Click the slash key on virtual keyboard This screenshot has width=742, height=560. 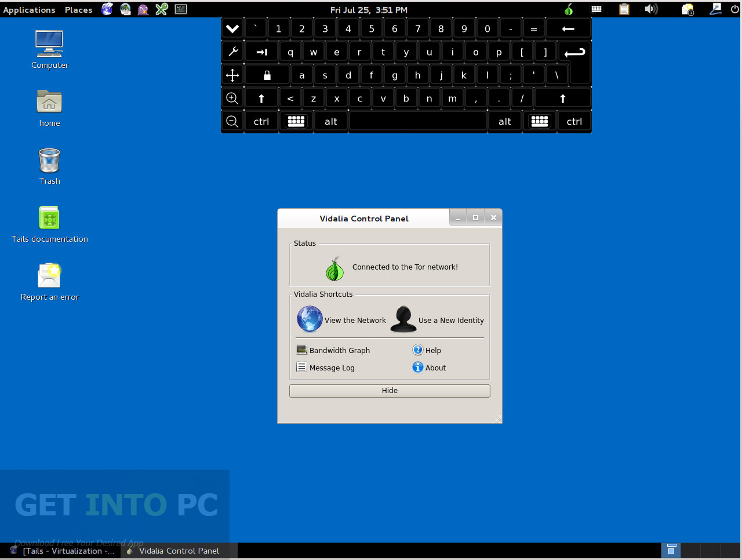pos(522,98)
